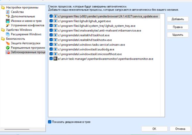Toggle the mbamservice.exe checkbox
Viewport: 192px width, 135px height.
tap(51, 30)
